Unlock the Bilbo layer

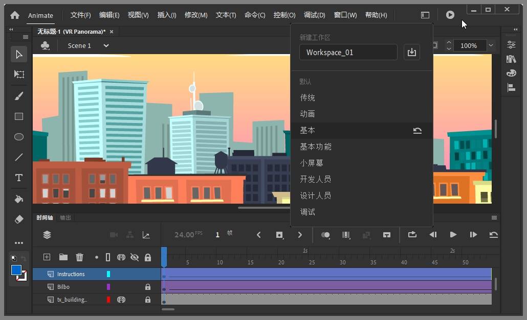(x=147, y=287)
